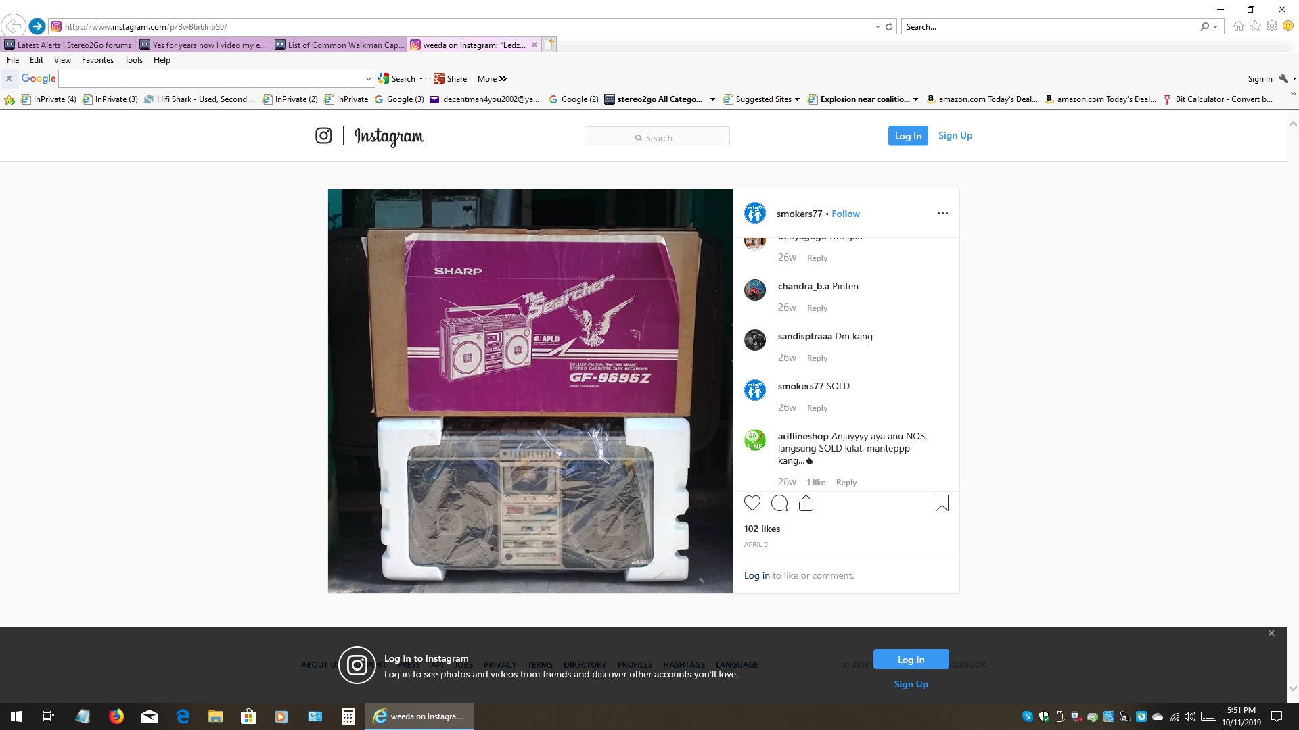Viewport: 1299px width, 730px height.
Task: Dismiss the Log In to Instagram banner
Action: pyautogui.click(x=1271, y=633)
